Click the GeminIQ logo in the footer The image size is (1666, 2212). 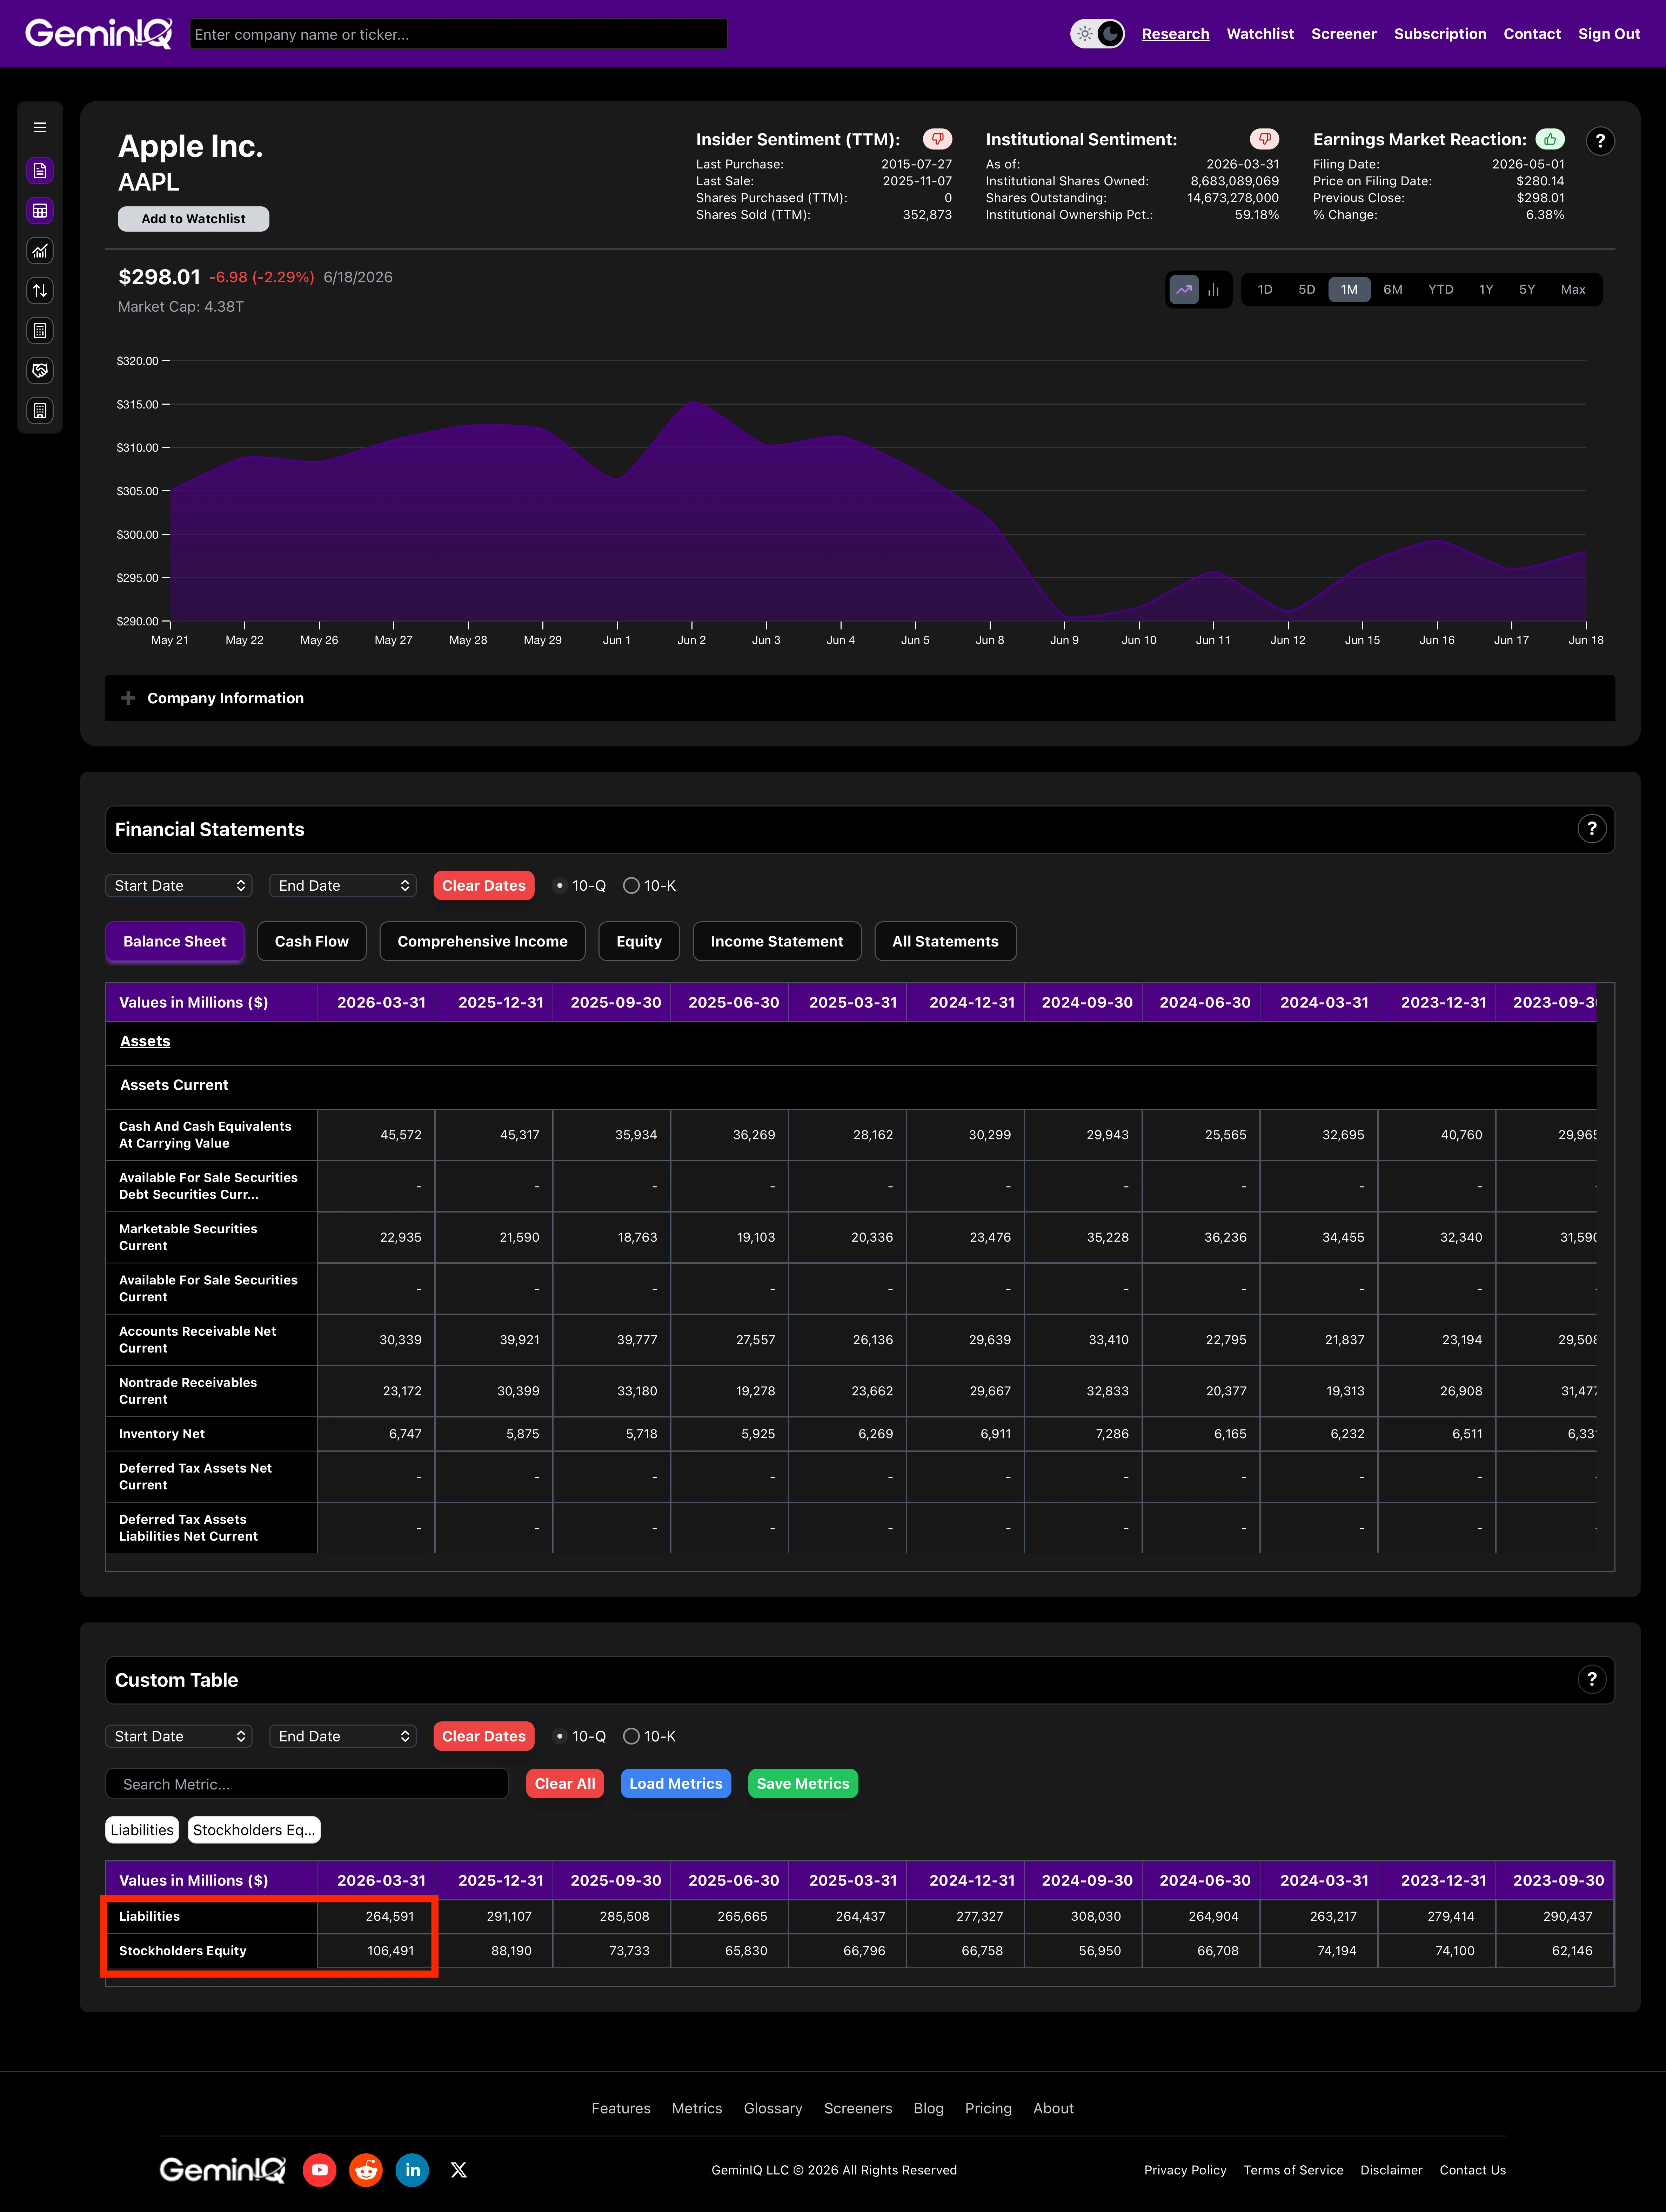pos(223,2170)
